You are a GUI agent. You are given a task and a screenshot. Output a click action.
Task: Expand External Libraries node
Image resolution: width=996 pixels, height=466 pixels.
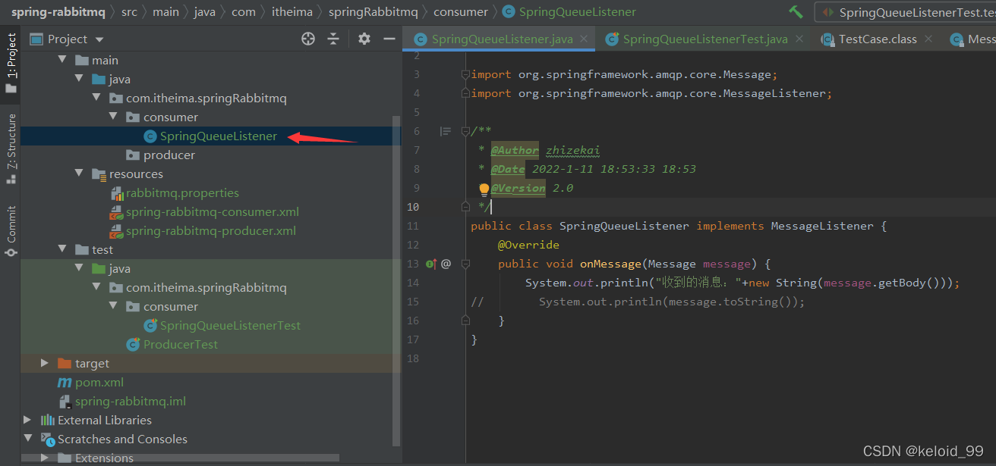[27, 421]
